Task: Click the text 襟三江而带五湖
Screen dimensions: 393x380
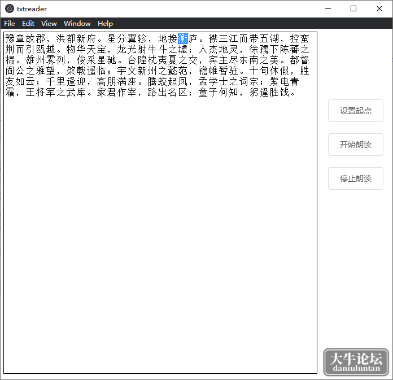Action: [x=244, y=38]
